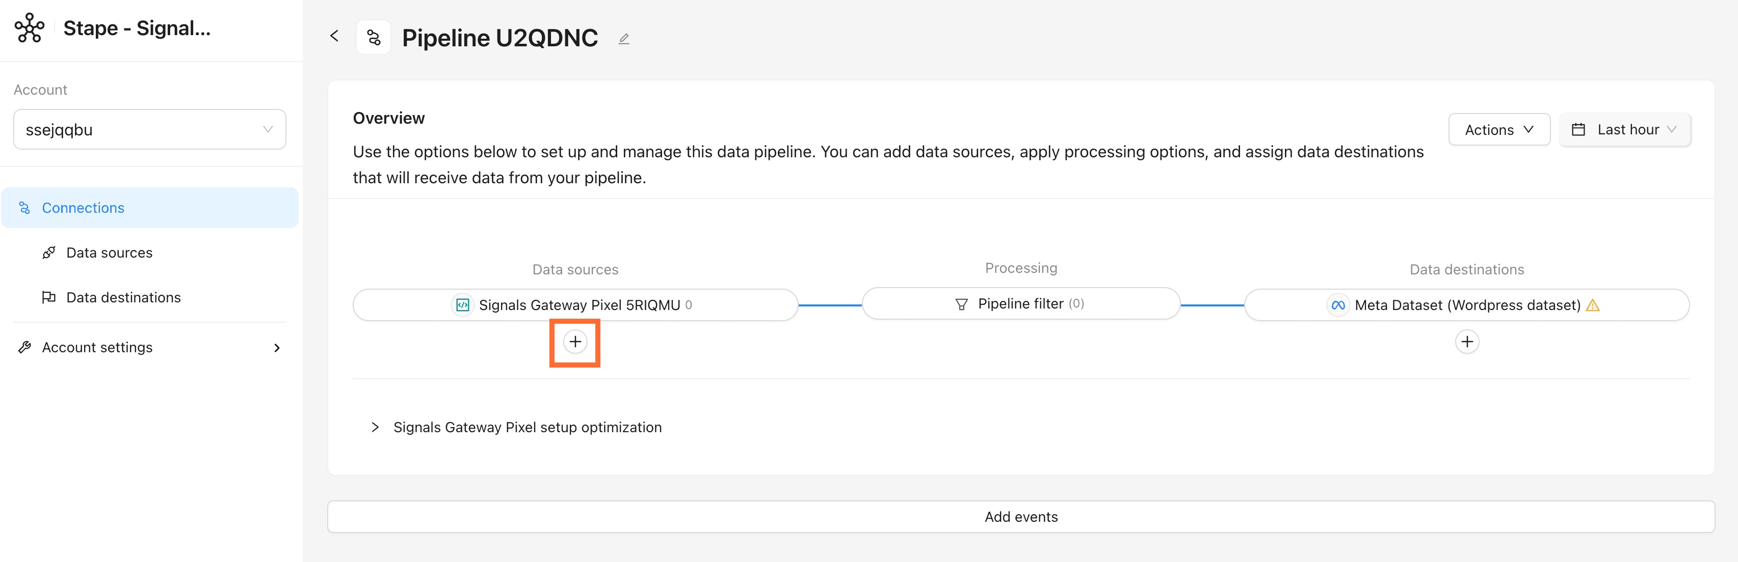Click the Data sources plug icon
The image size is (1738, 562).
click(48, 252)
